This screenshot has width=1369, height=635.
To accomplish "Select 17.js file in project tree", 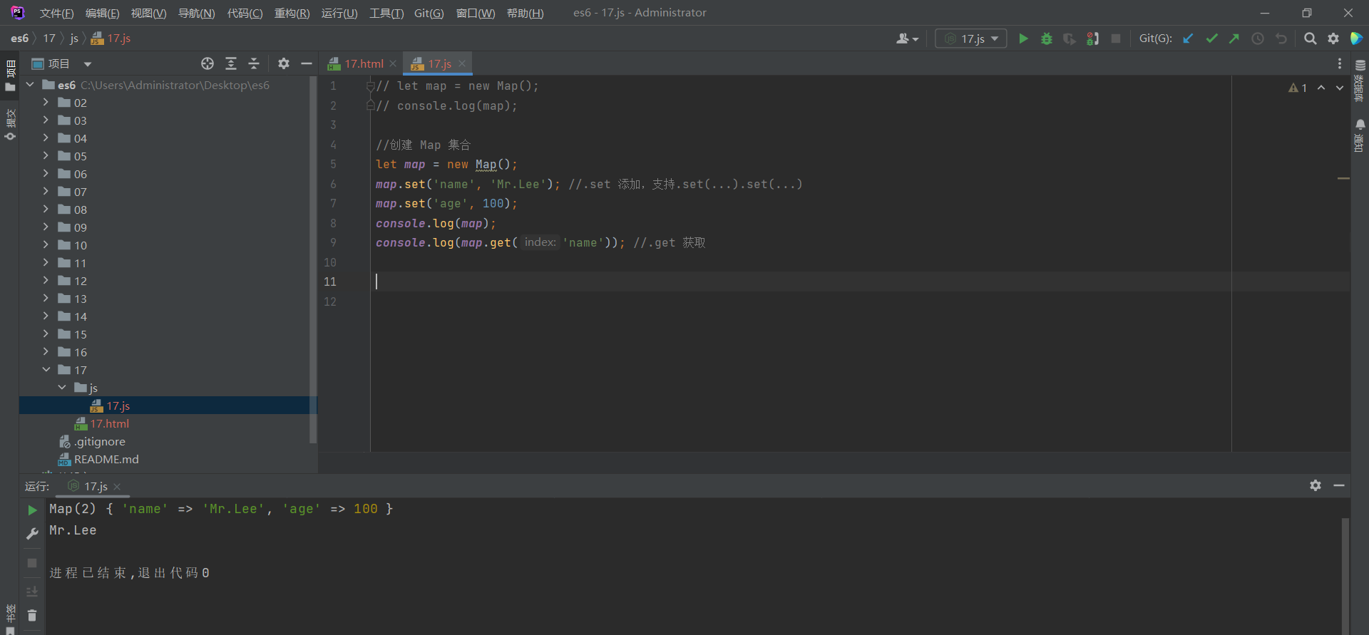I will click(x=118, y=406).
